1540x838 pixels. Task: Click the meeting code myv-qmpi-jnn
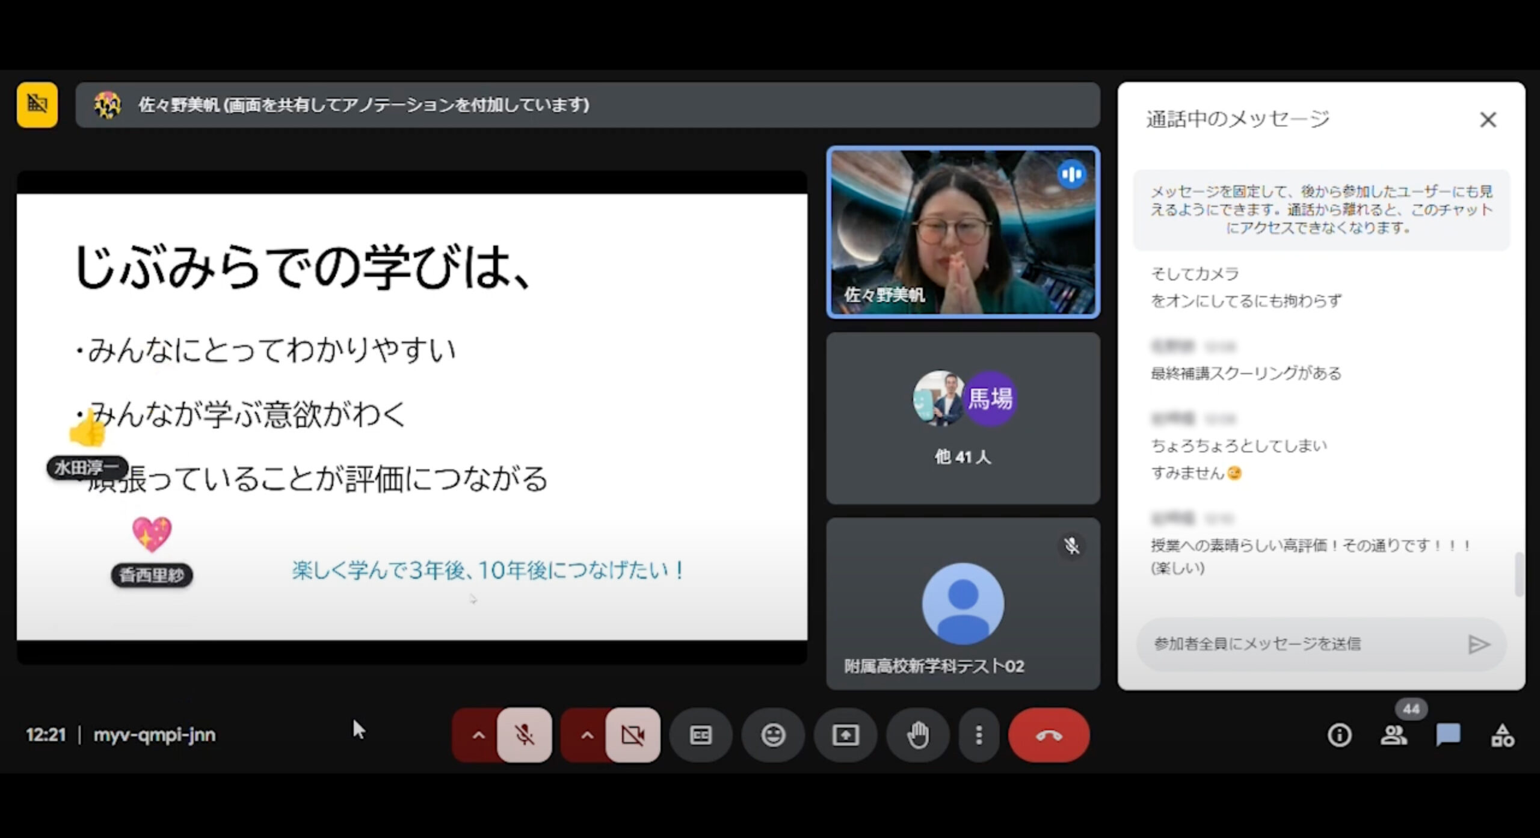point(155,735)
